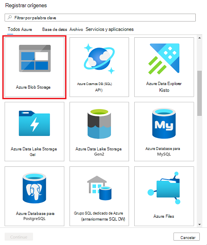Viewport: 207px width, 245px height.
Task: Click the vertical scrollbar thumb
Action: click(199, 93)
